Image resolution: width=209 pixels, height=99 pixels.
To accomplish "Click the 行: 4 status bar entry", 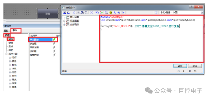I will click(x=181, y=71).
